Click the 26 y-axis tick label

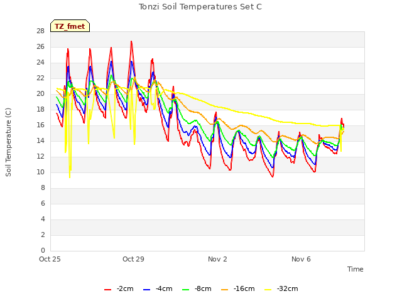tap(40, 46)
